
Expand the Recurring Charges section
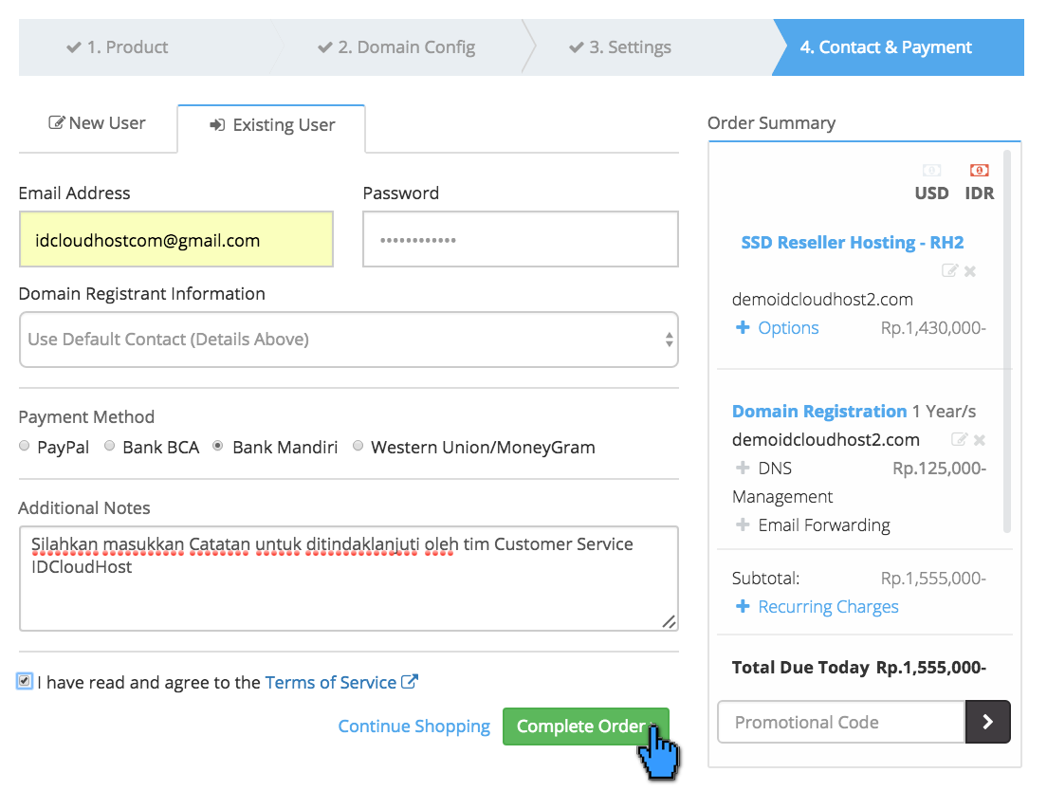coord(817,606)
